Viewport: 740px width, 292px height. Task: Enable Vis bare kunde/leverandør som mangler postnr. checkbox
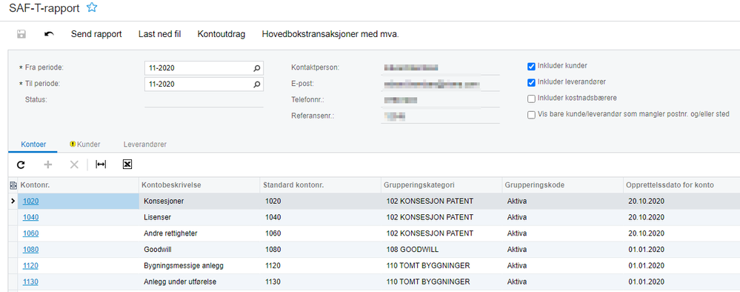[x=531, y=114]
